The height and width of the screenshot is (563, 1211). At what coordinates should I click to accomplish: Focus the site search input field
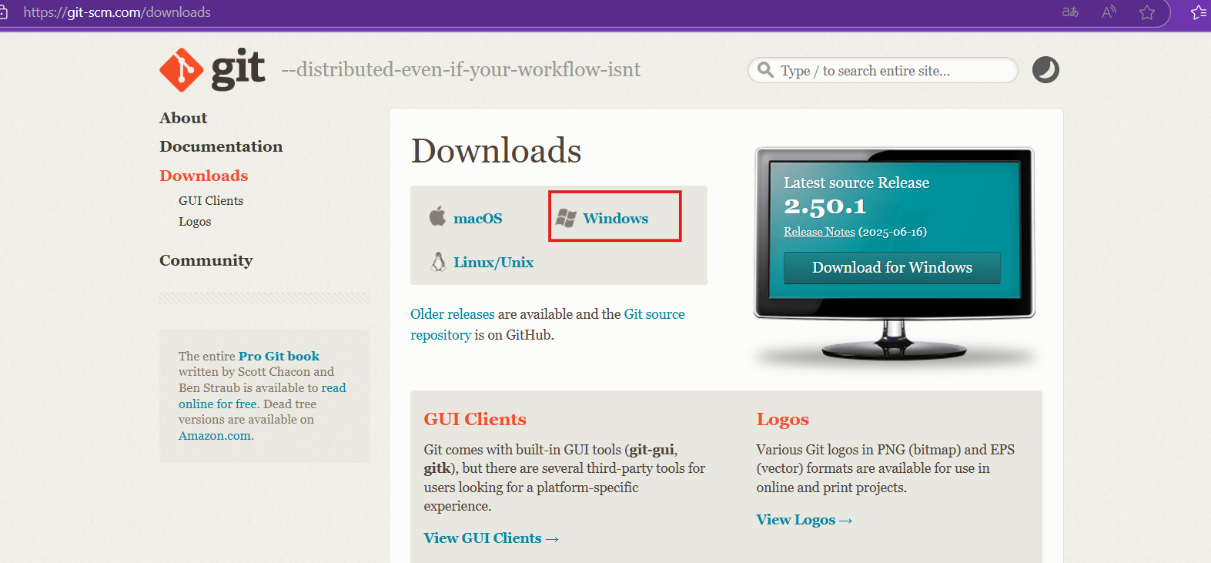pos(883,70)
